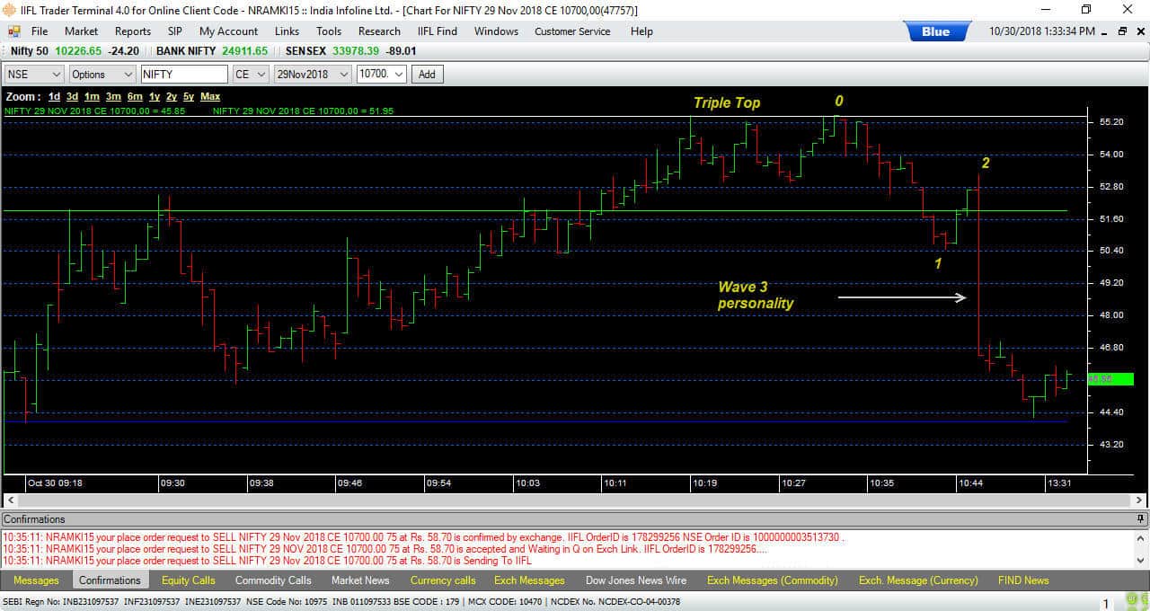Switch to the Confirmations tab

(110, 580)
